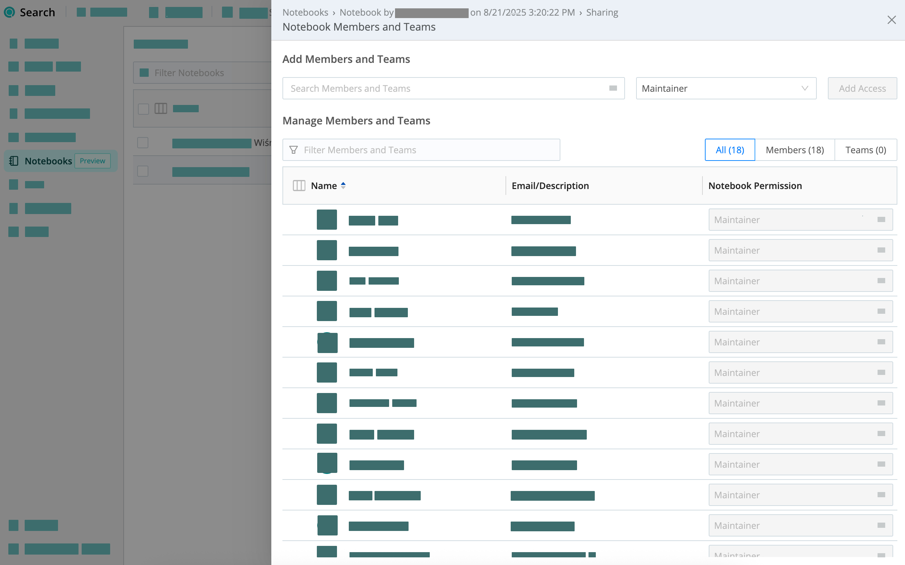The height and width of the screenshot is (565, 905).
Task: Click the funnel filter icon
Action: click(x=294, y=150)
